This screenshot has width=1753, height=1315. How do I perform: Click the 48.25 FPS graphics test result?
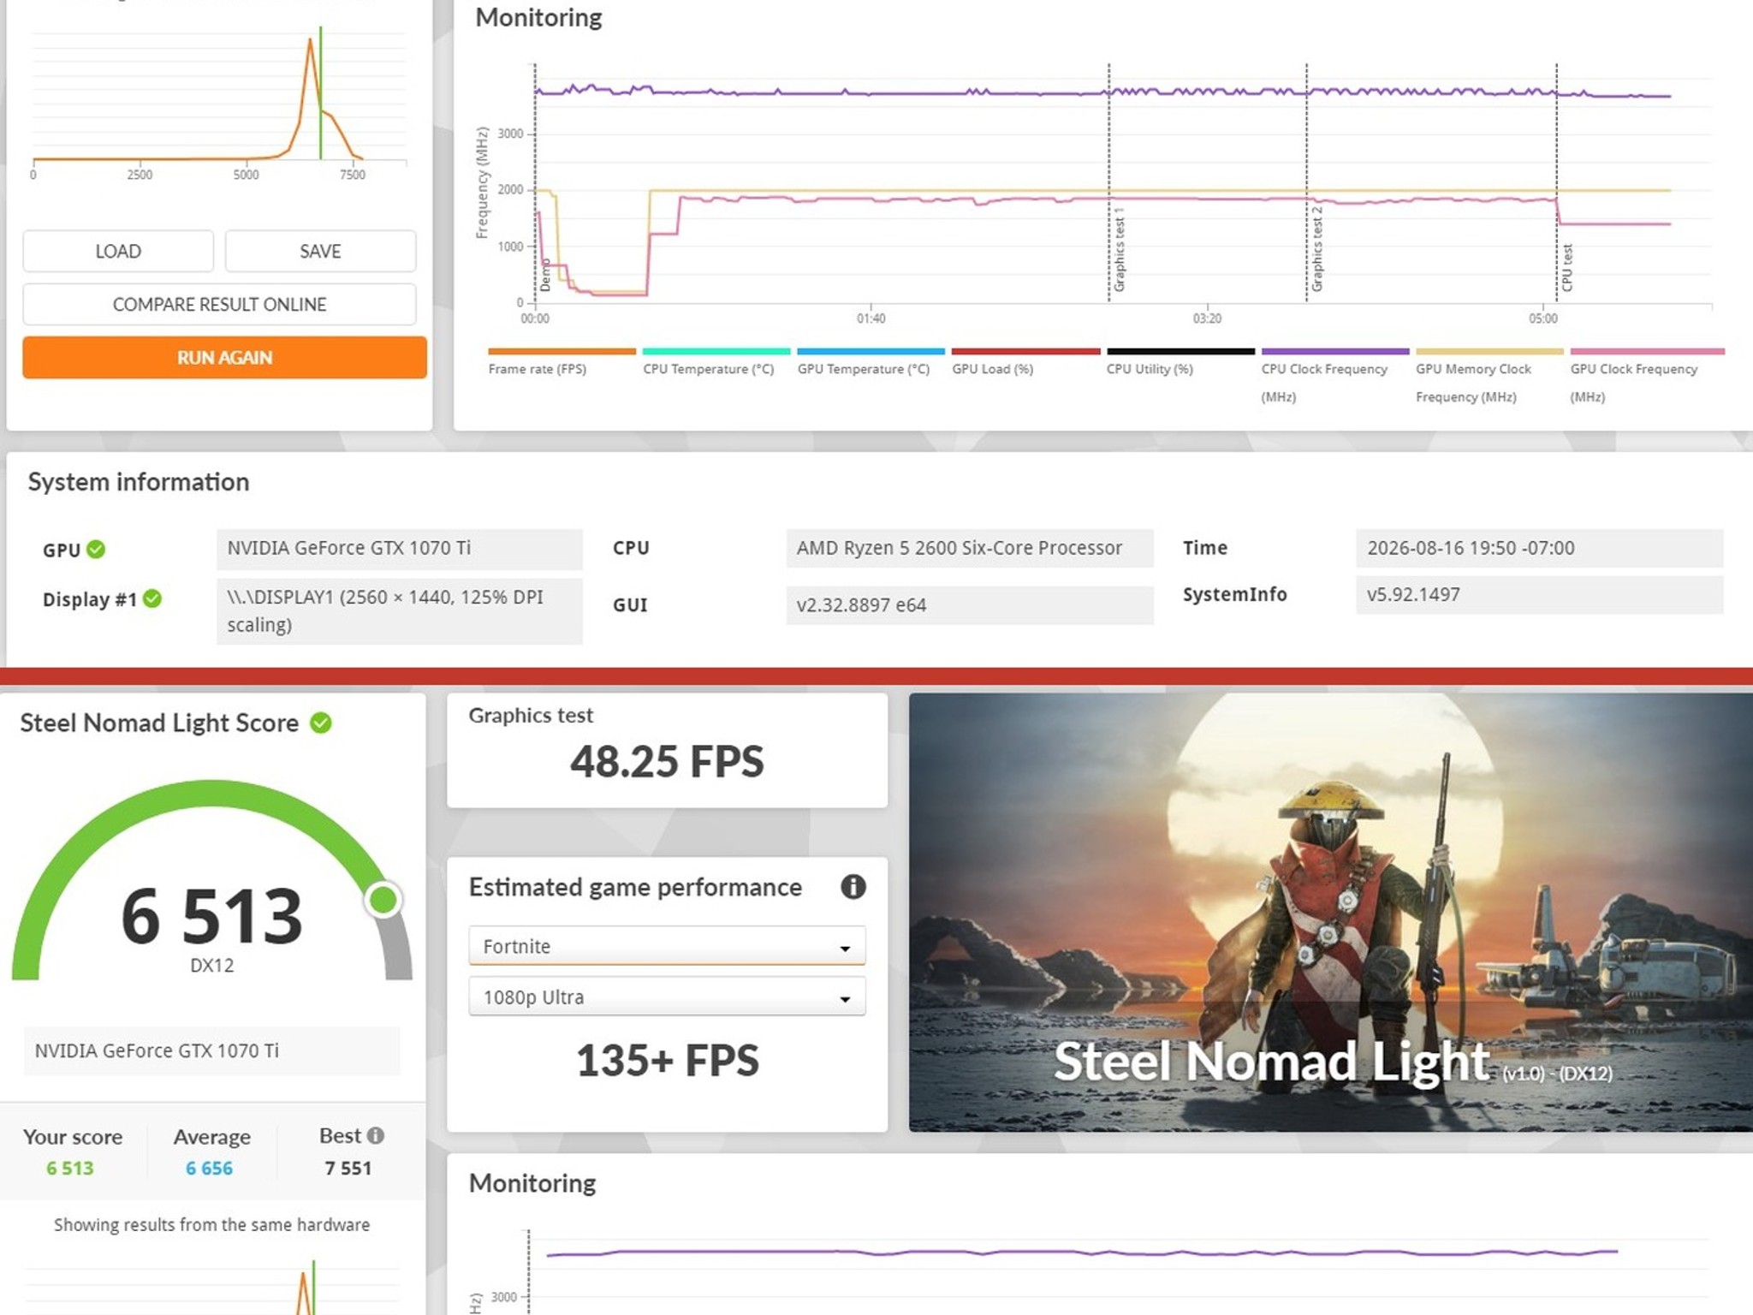(x=668, y=761)
